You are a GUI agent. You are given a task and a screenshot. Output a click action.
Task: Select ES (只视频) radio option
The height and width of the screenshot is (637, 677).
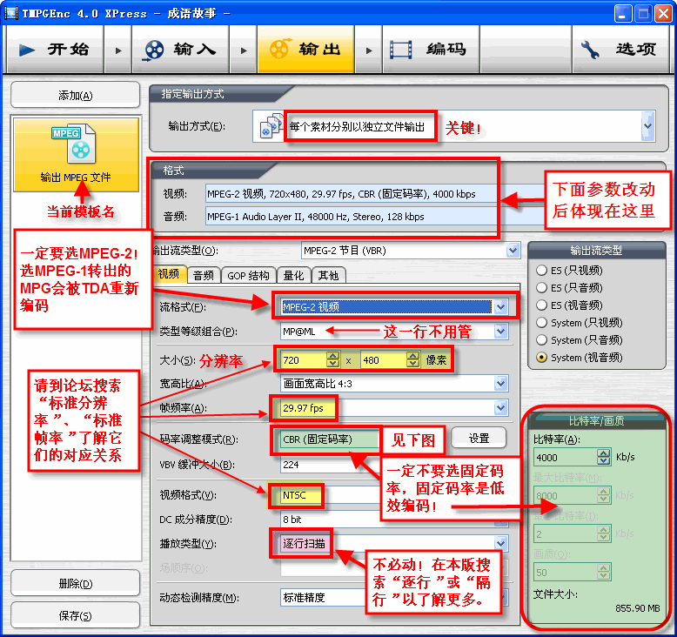541,271
